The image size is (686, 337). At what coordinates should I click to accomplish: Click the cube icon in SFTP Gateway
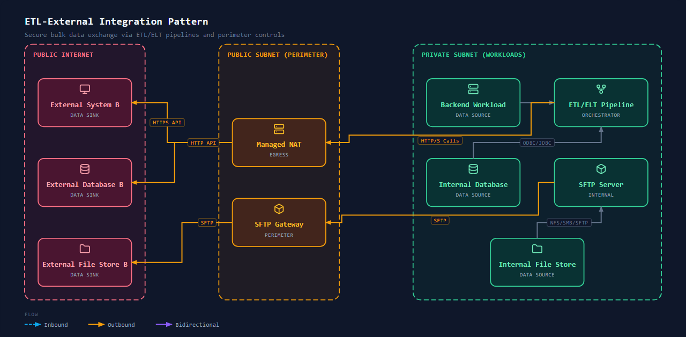tap(279, 209)
